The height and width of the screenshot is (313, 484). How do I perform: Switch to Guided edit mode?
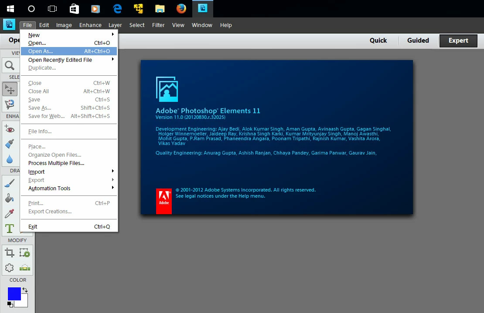click(x=418, y=40)
